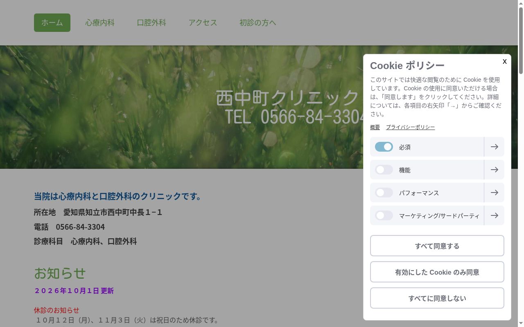The image size is (524, 327).
Task: Click the Cookie ポリシー heading
Action: click(407, 65)
